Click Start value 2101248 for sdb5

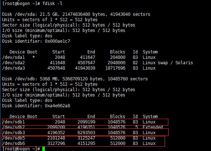[x=56, y=138]
